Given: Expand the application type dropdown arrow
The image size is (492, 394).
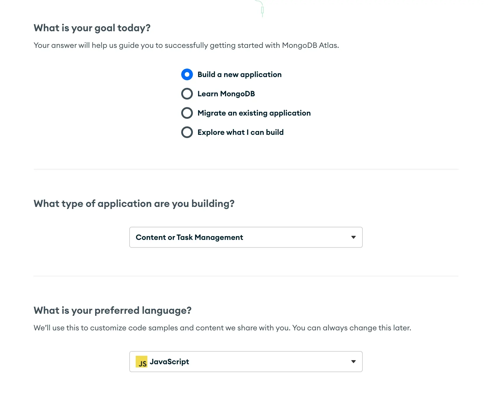Looking at the screenshot, I should point(353,237).
